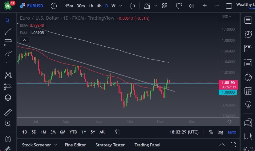Screen dimensions: 255x151
Task: Expand the Stock Screener dropdown arrow
Action: [x=56, y=145]
